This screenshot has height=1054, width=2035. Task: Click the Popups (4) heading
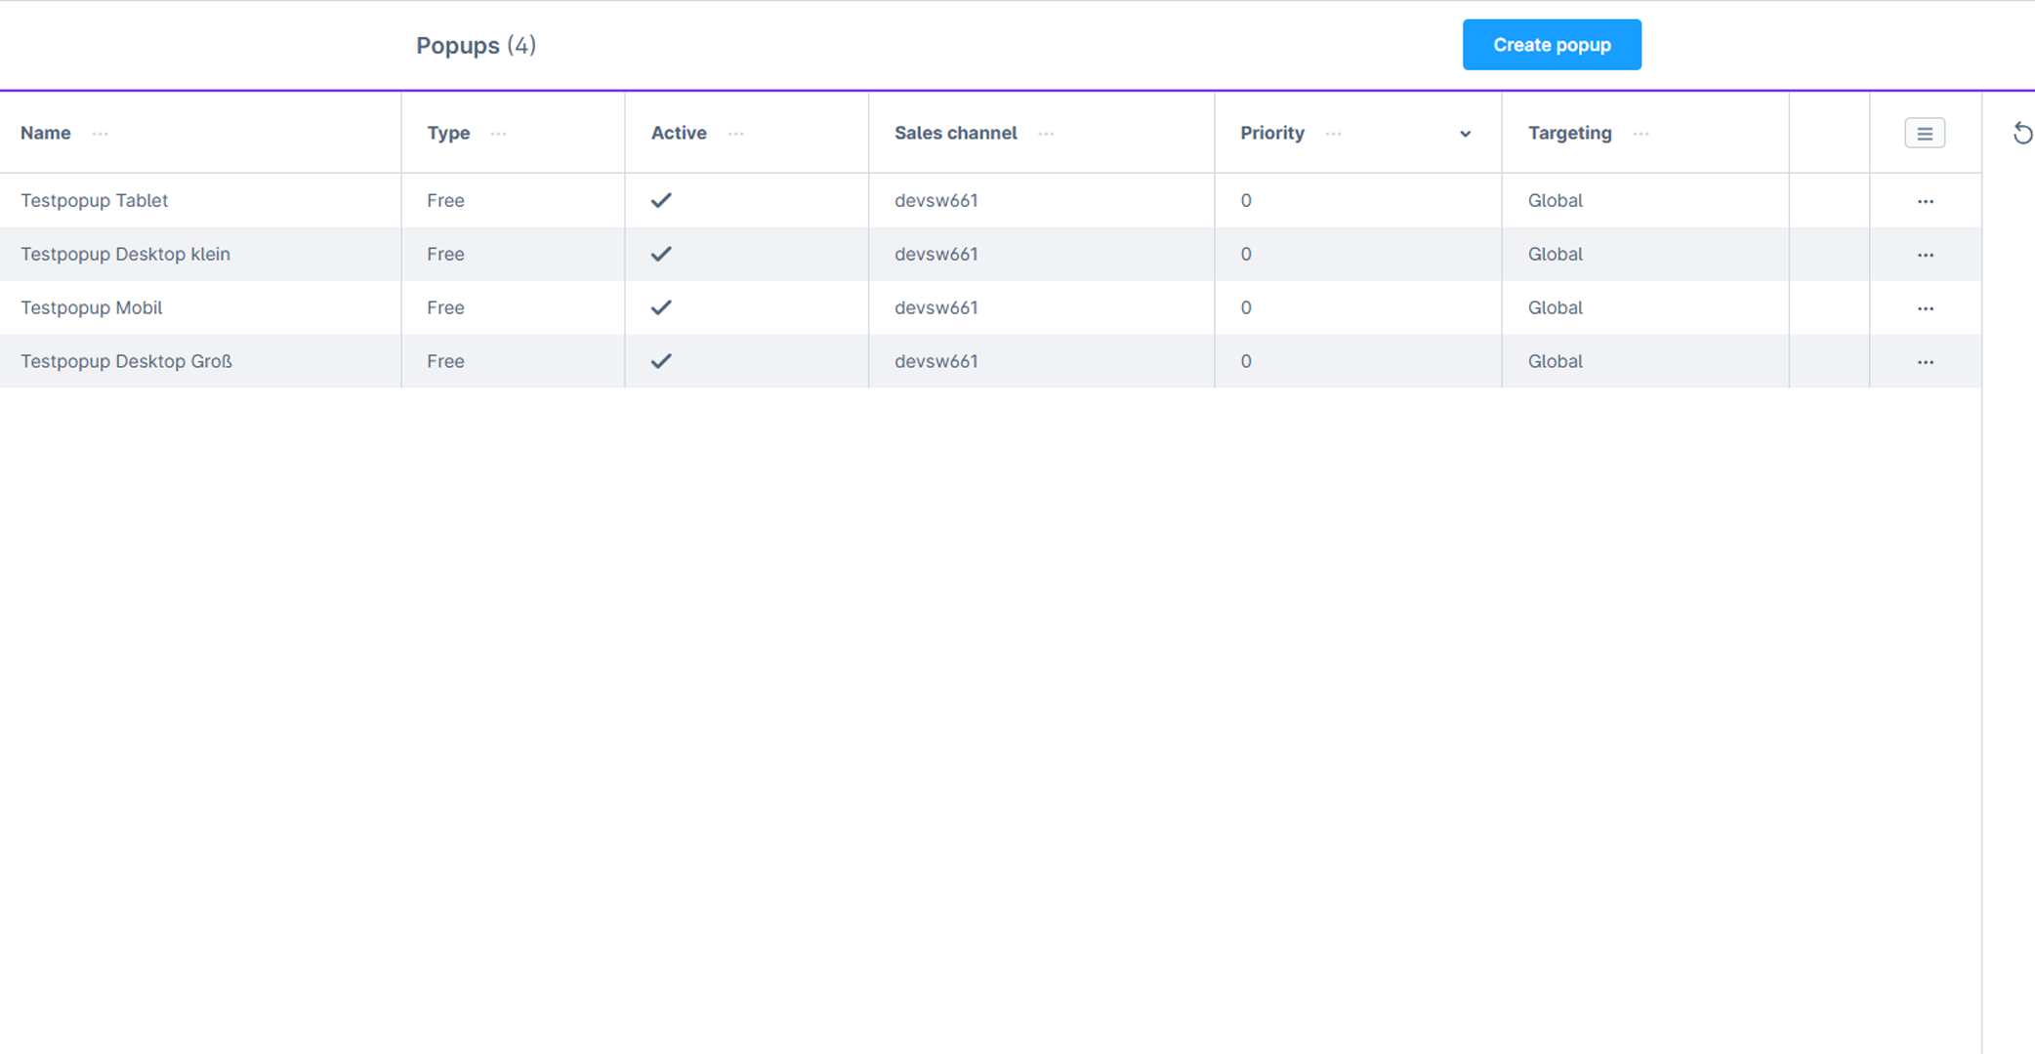coord(477,46)
